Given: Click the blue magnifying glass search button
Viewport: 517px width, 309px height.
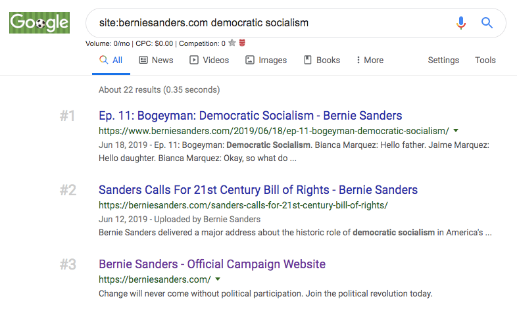Looking at the screenshot, I should point(487,23).
